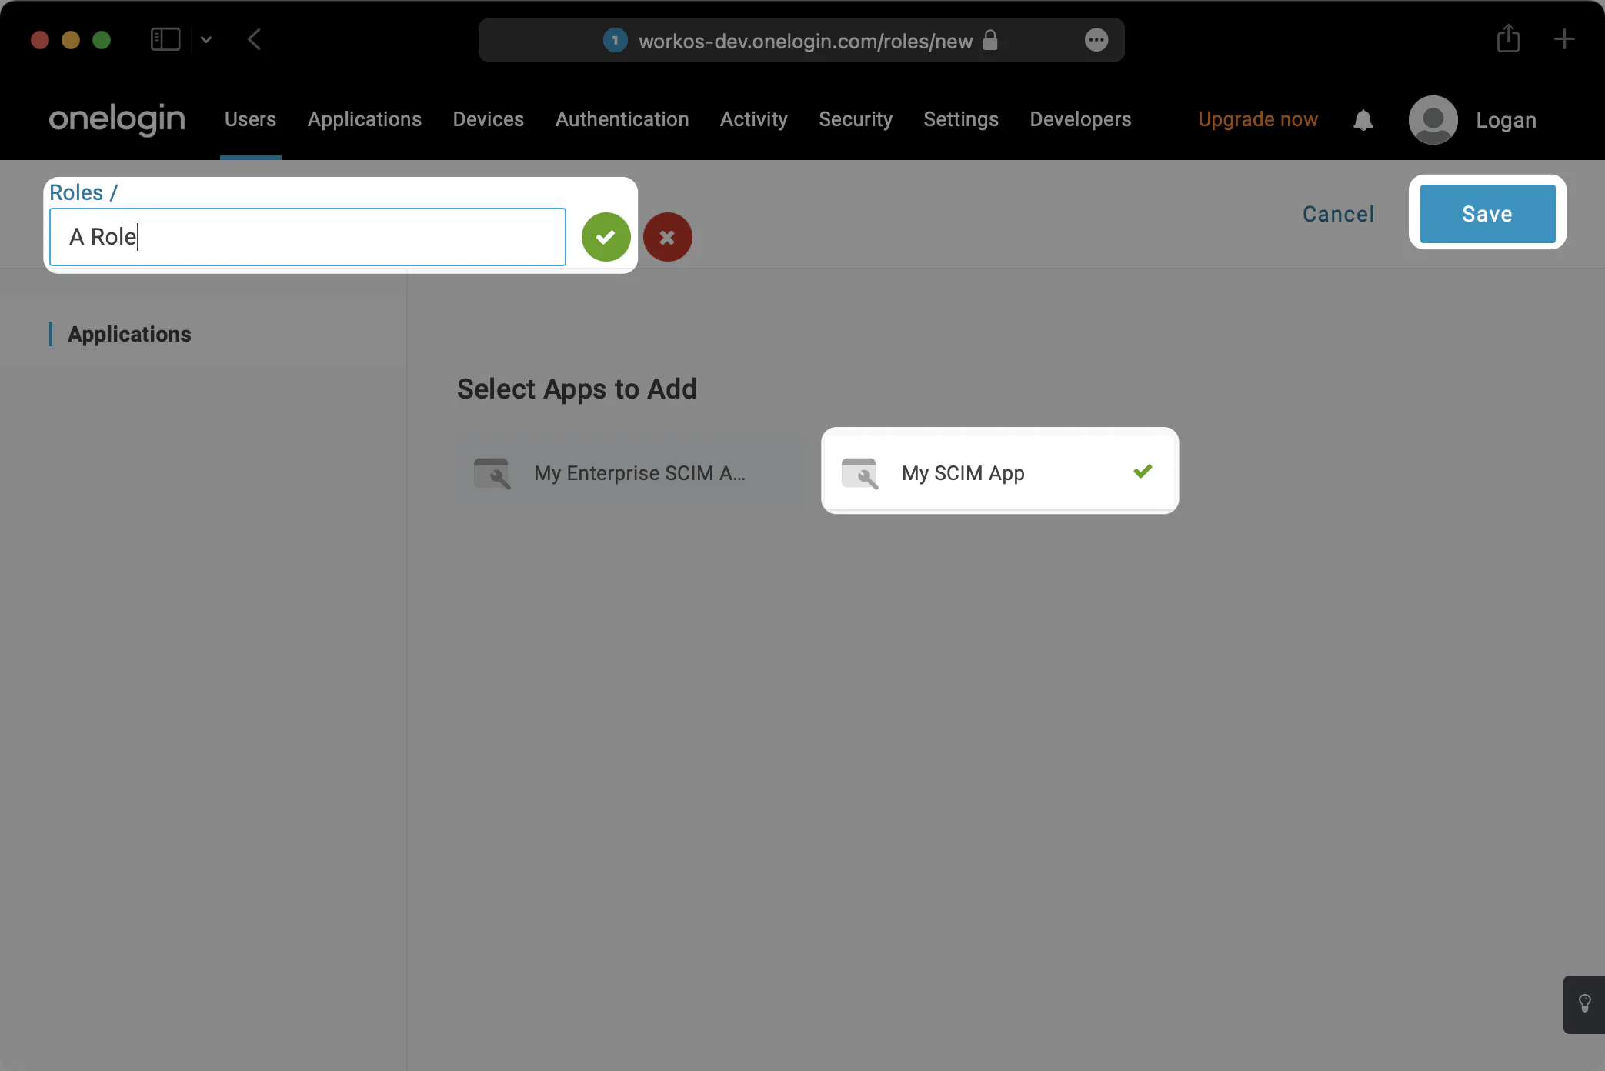Open notifications via the bell icon
Image resolution: width=1605 pixels, height=1071 pixels.
[1363, 120]
